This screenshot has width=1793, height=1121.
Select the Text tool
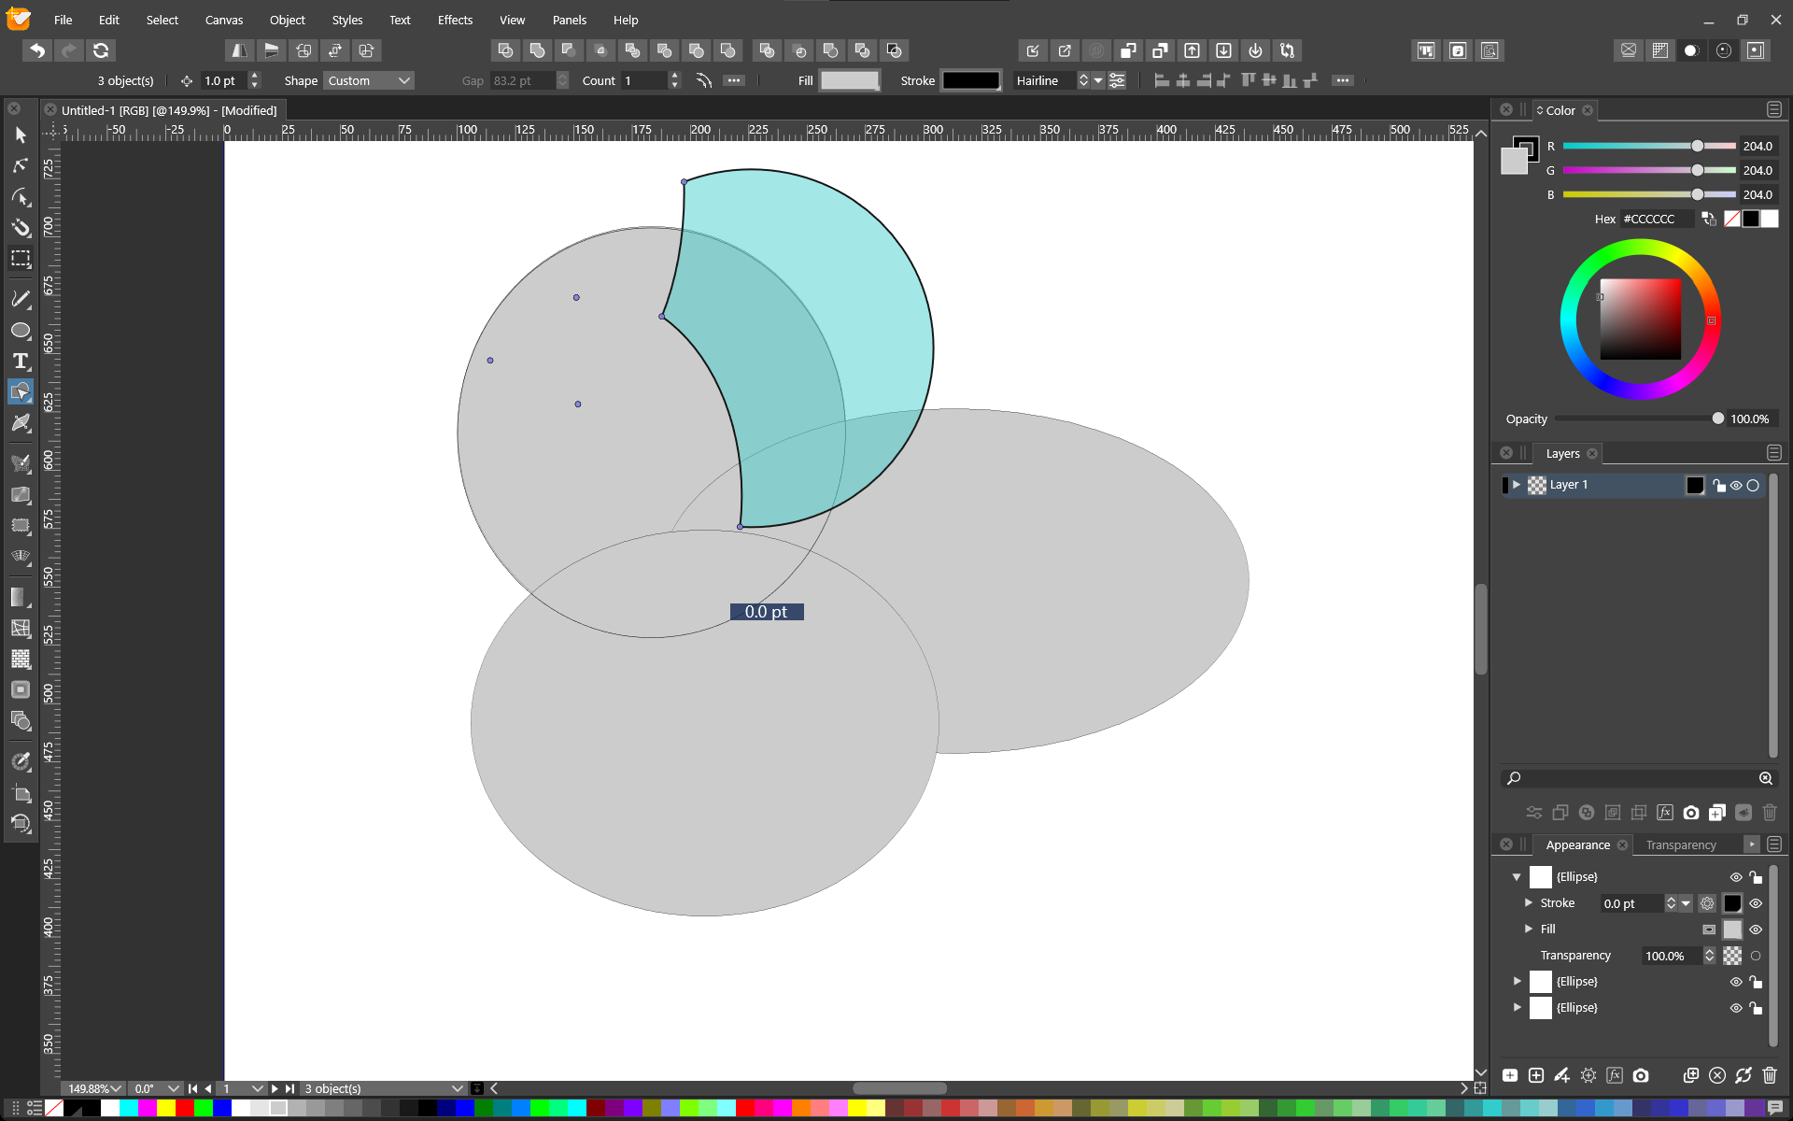[21, 362]
